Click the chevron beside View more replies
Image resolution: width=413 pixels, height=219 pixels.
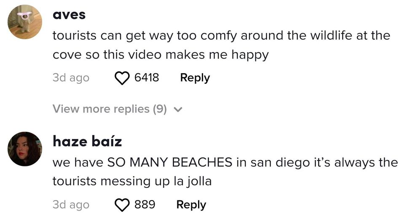(x=178, y=109)
